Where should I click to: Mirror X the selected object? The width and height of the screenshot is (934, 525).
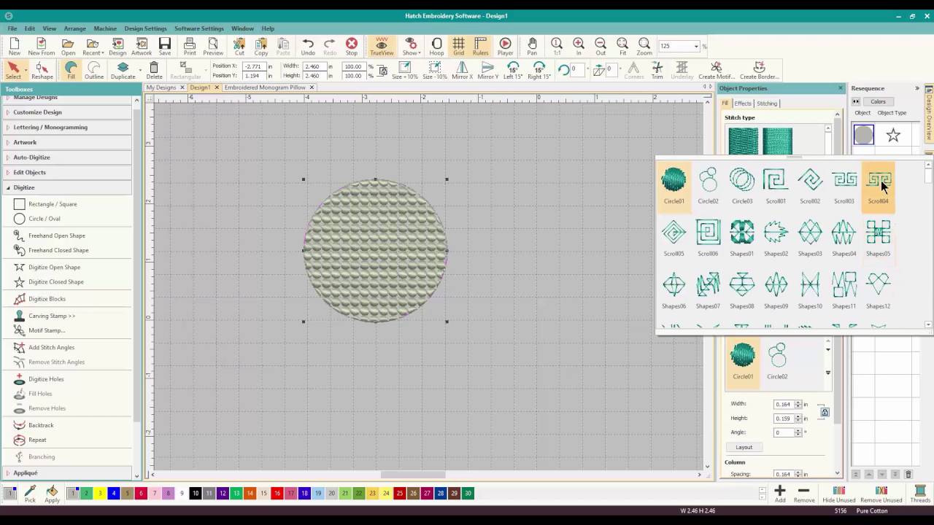point(462,70)
